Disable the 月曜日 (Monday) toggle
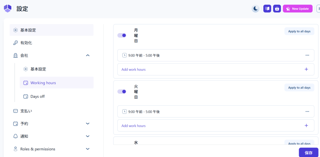Viewport: 320px width, 157px height. [x=122, y=36]
